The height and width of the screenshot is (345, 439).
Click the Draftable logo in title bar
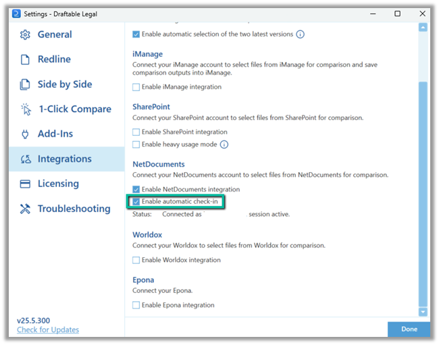(16, 14)
